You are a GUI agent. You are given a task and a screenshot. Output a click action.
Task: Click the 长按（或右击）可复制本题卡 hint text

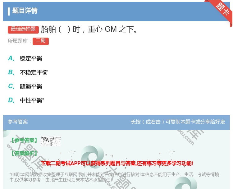pos(178,122)
